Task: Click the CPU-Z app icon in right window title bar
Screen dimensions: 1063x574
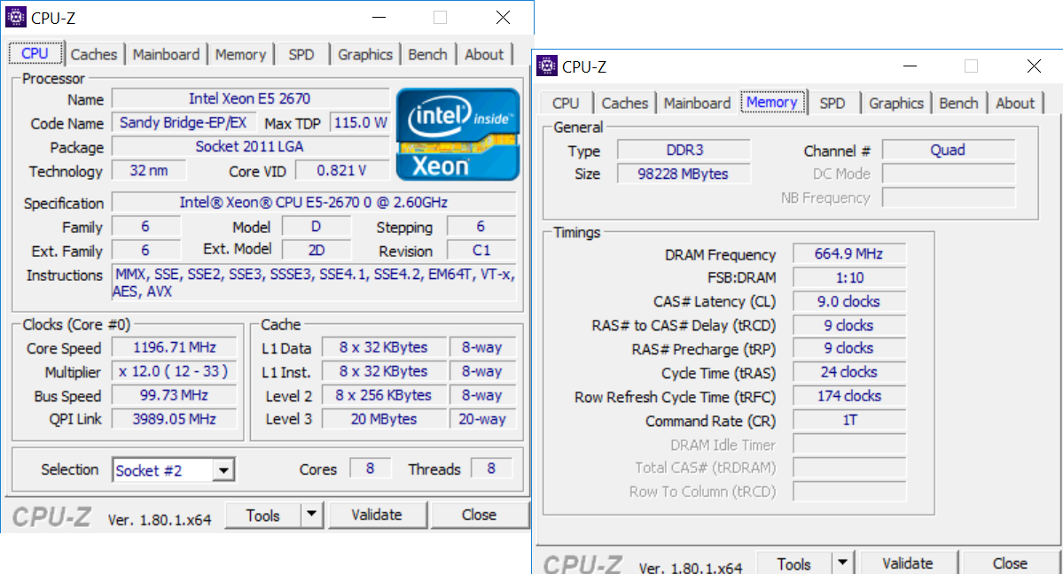Action: tap(546, 66)
